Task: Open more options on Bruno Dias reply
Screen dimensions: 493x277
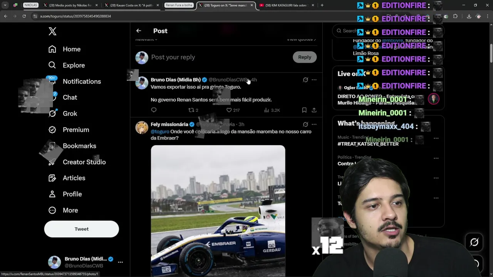Action: pyautogui.click(x=314, y=80)
